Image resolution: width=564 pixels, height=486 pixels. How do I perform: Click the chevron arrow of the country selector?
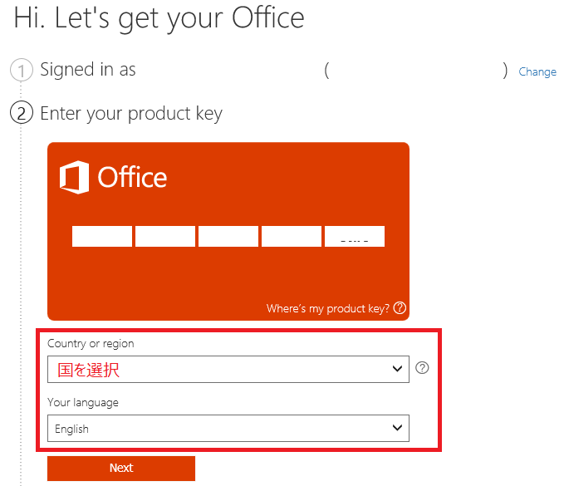coord(397,370)
